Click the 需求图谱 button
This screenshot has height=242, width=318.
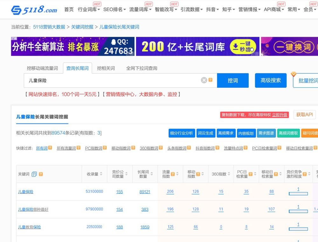click(266, 133)
